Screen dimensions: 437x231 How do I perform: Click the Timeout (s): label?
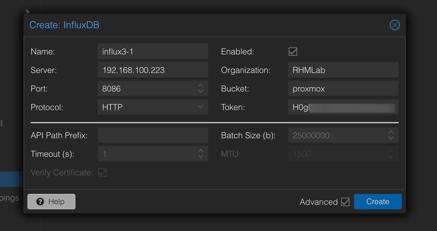coord(52,154)
